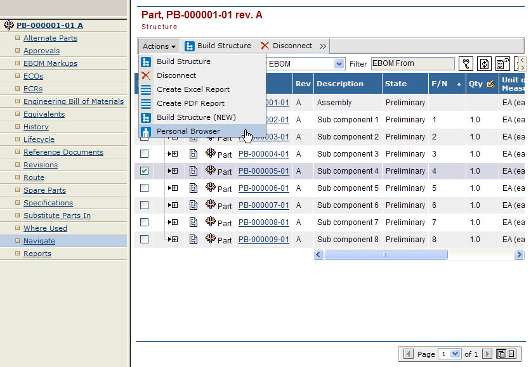Choose Personal Browser from Actions menu

[x=188, y=131]
